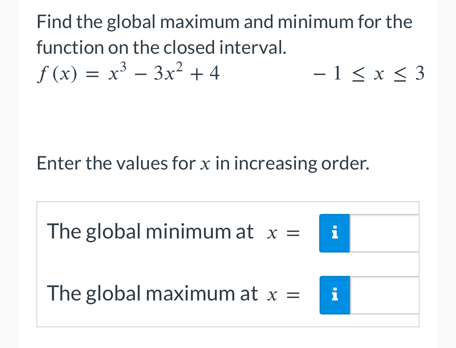This screenshot has width=456, height=348.
Task: Click the info icon beside the global maximum field
Action: pyautogui.click(x=334, y=295)
